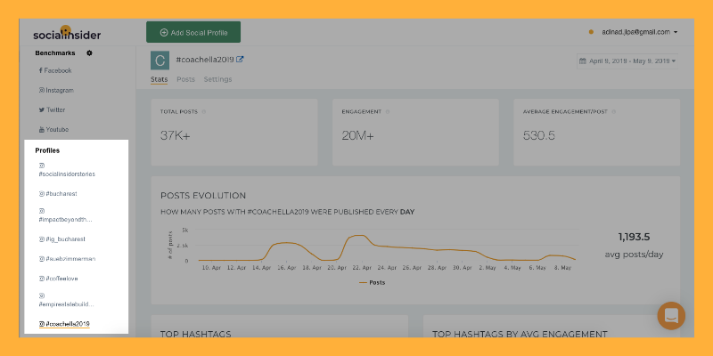Click the Average Engagement/Post info icon
Image resolution: width=713 pixels, height=356 pixels.
pyautogui.click(x=613, y=112)
